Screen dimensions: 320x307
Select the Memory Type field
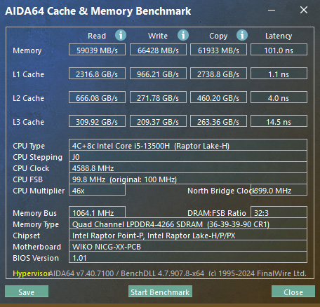[x=188, y=224]
